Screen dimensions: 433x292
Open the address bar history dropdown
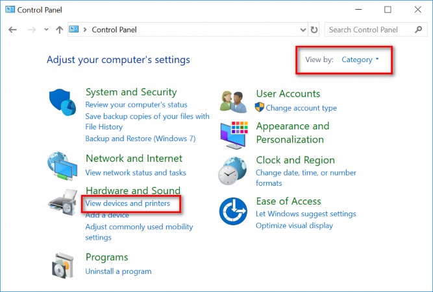(x=303, y=30)
